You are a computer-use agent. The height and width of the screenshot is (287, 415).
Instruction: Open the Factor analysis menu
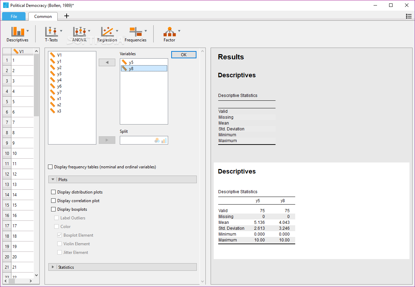click(x=169, y=34)
